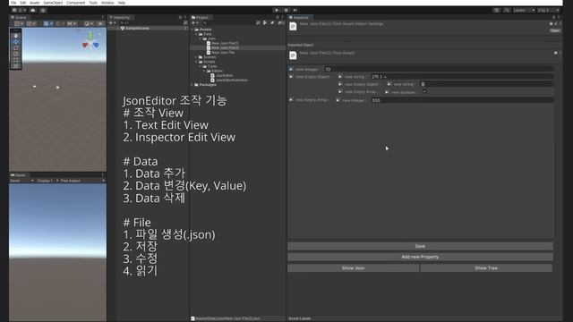This screenshot has width=573, height=322.
Task: Click the new integer field showing 555
Action: pos(462,100)
